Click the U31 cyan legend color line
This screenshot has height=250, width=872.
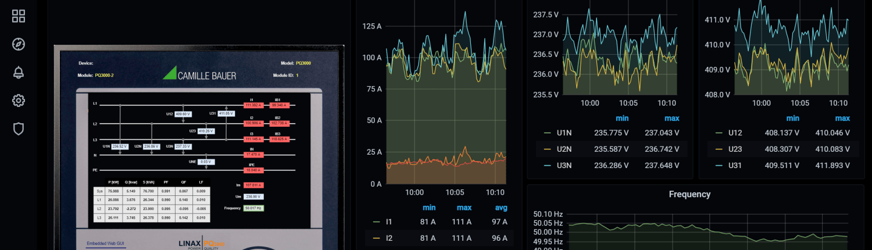coord(717,165)
